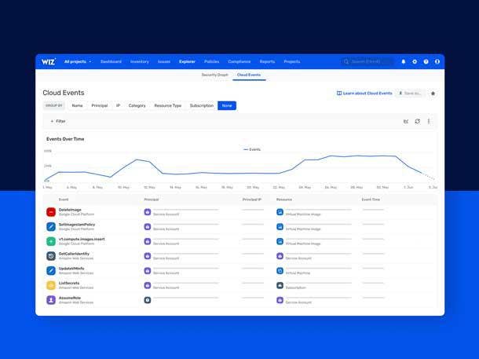Click the WIZ logo in the header

49,61
